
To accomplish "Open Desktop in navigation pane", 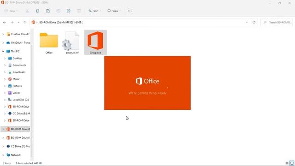I will (15, 59).
